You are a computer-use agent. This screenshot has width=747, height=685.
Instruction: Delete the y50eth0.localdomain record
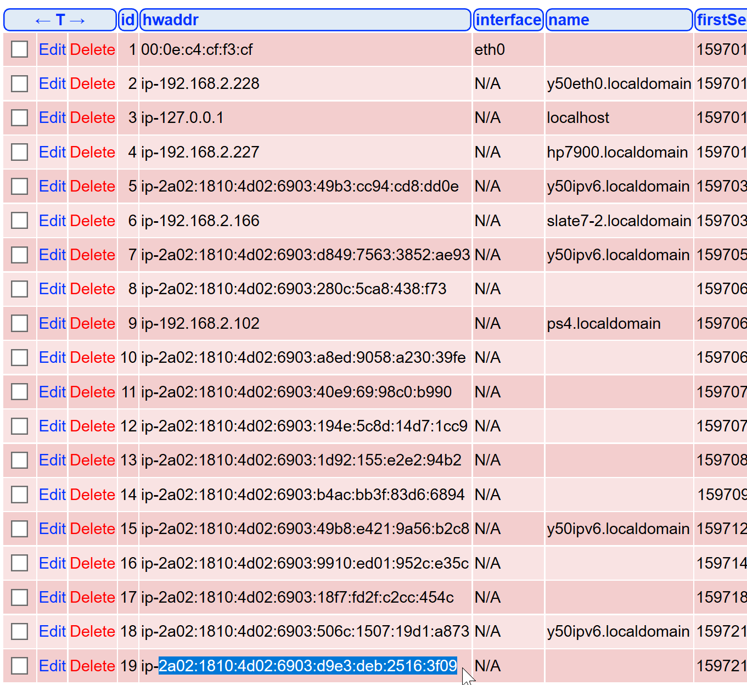[x=92, y=83]
